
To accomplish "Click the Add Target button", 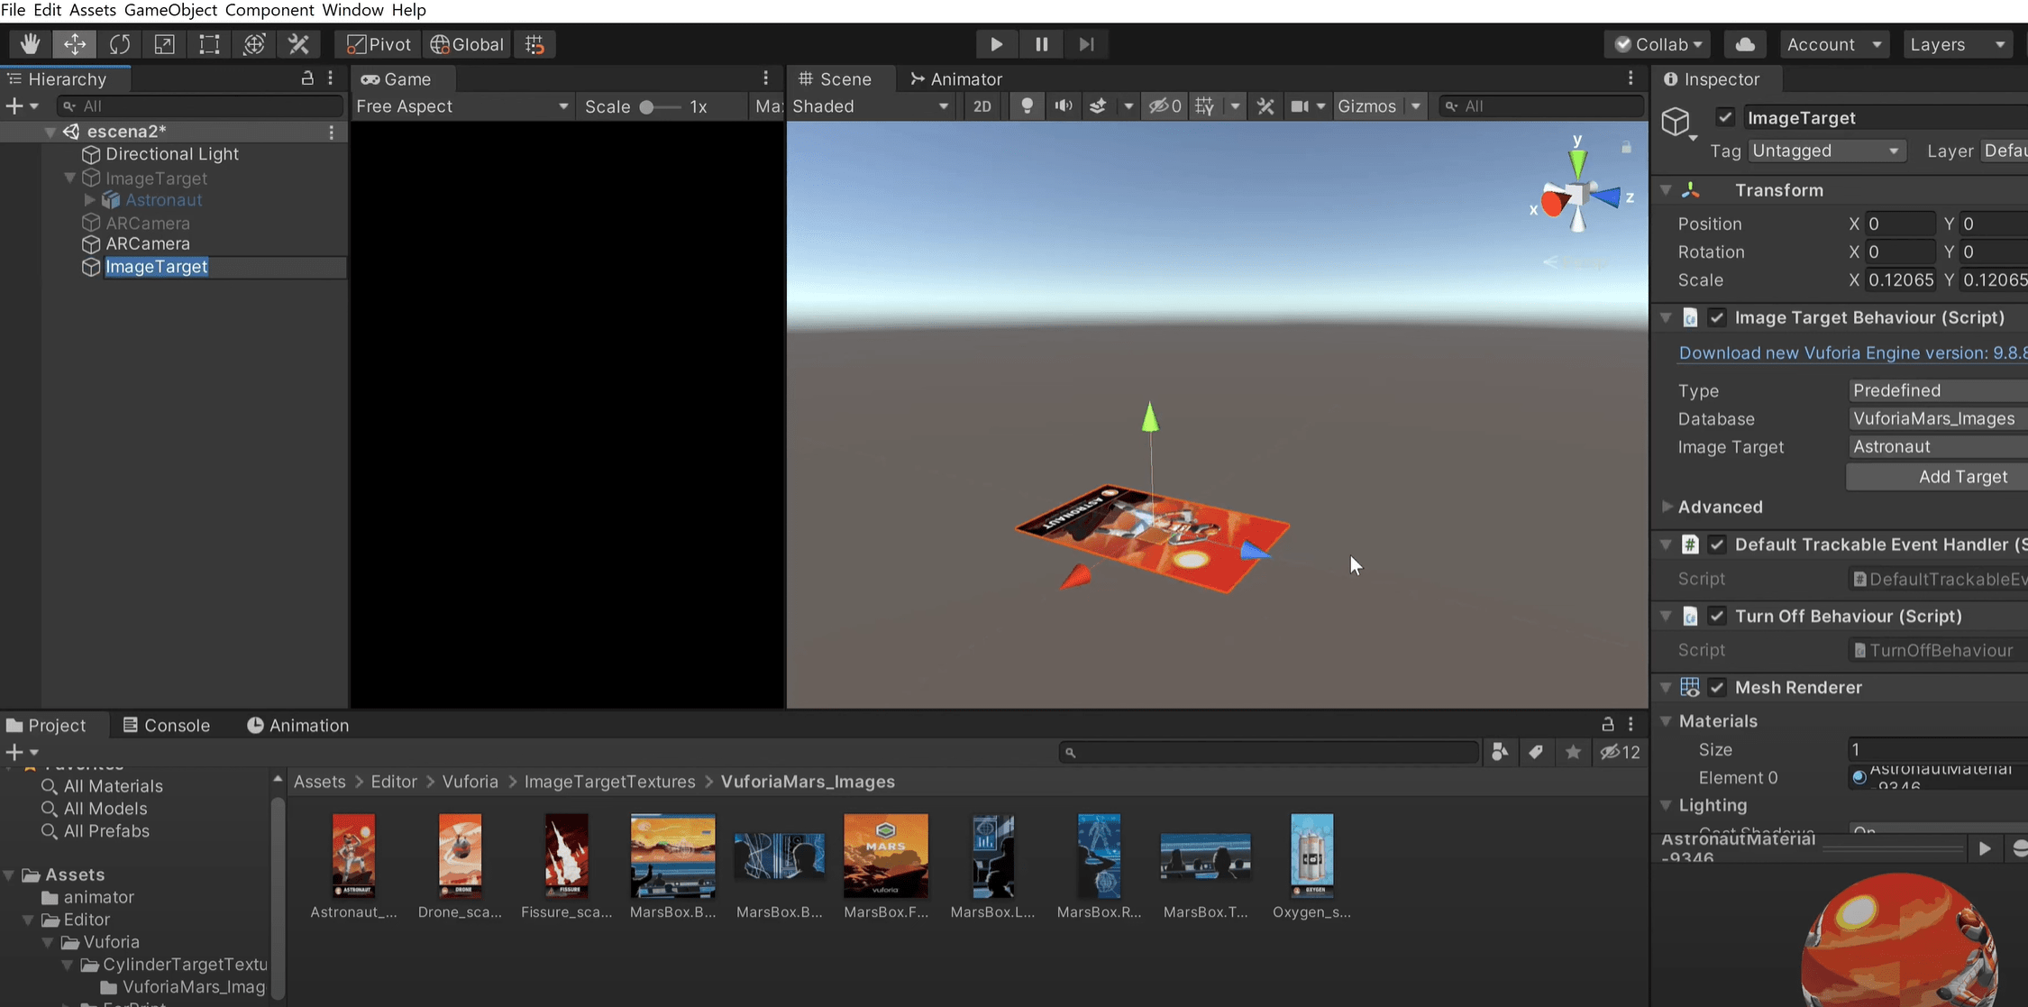I will (1937, 477).
